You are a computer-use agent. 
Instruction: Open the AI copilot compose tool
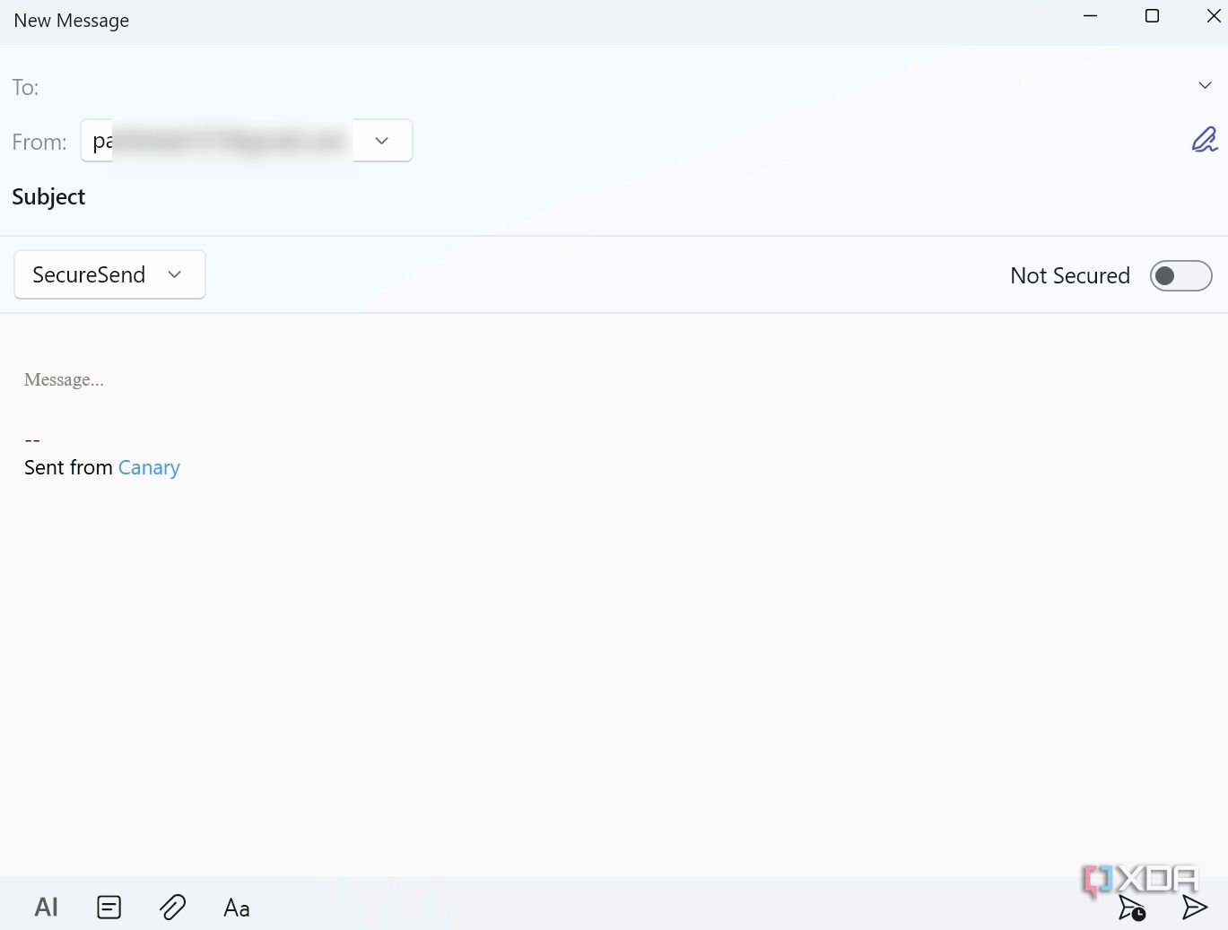[x=46, y=908]
